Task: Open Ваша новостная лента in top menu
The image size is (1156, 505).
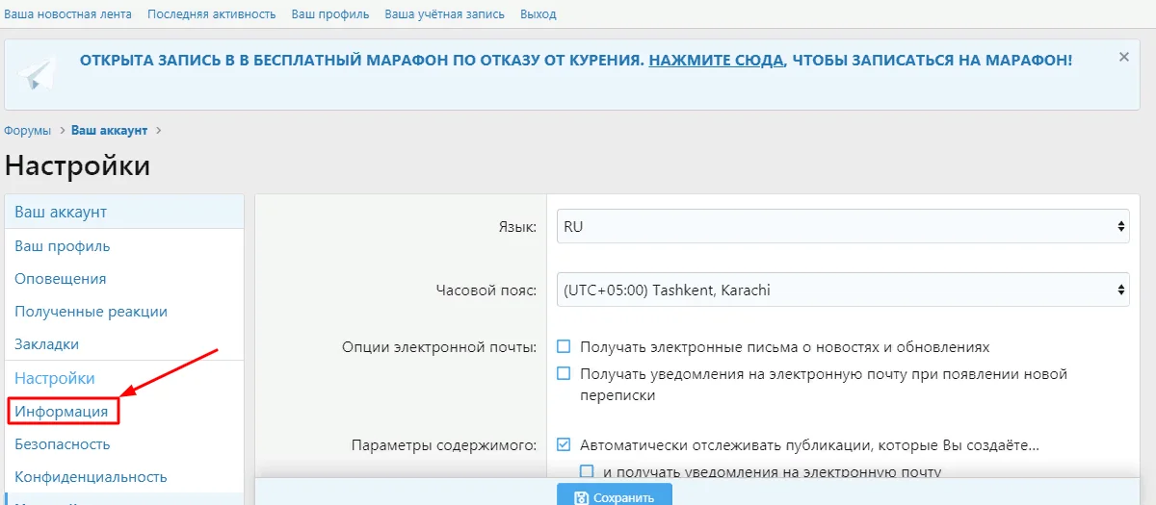Action: pos(68,14)
